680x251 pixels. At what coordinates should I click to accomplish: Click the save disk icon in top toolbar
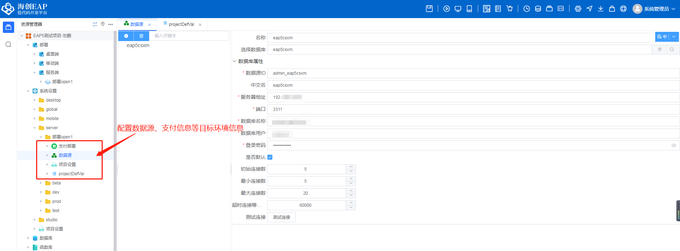pyautogui.click(x=429, y=9)
